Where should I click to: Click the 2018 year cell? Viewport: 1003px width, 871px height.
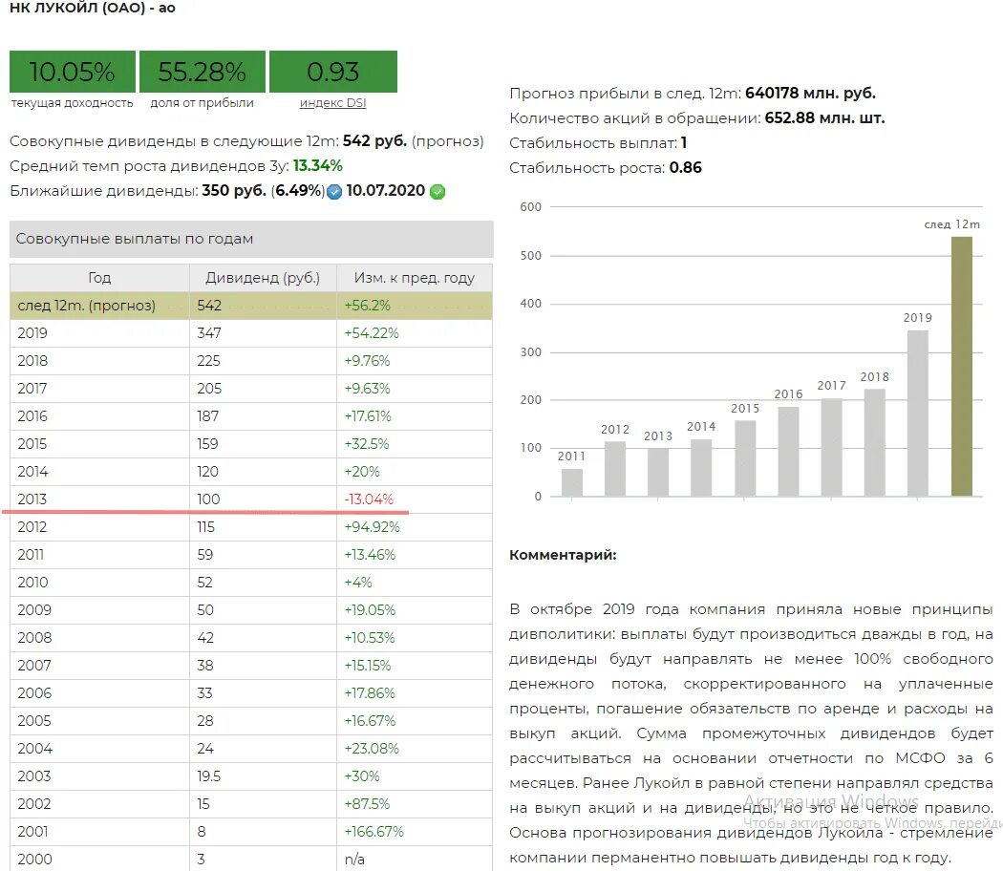click(99, 361)
